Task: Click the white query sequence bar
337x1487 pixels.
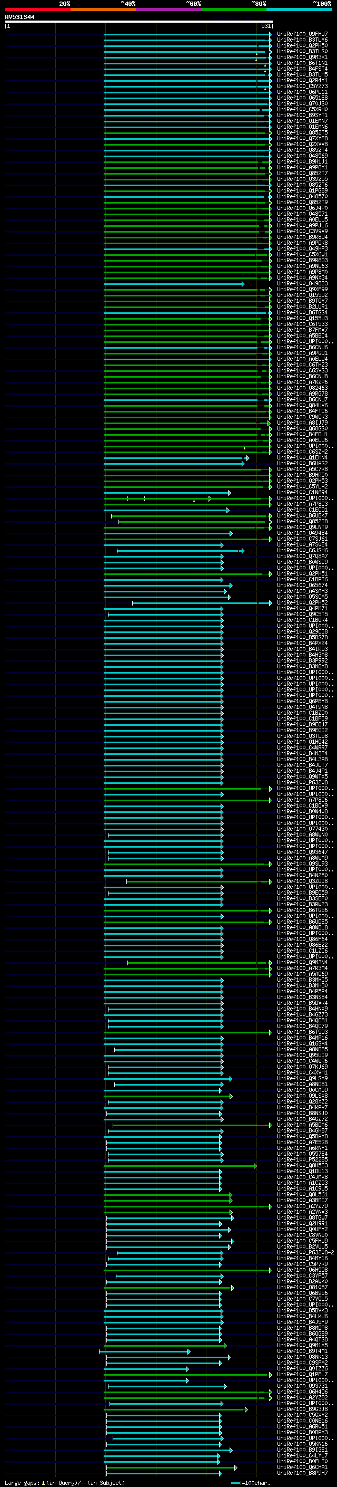Action: click(139, 21)
